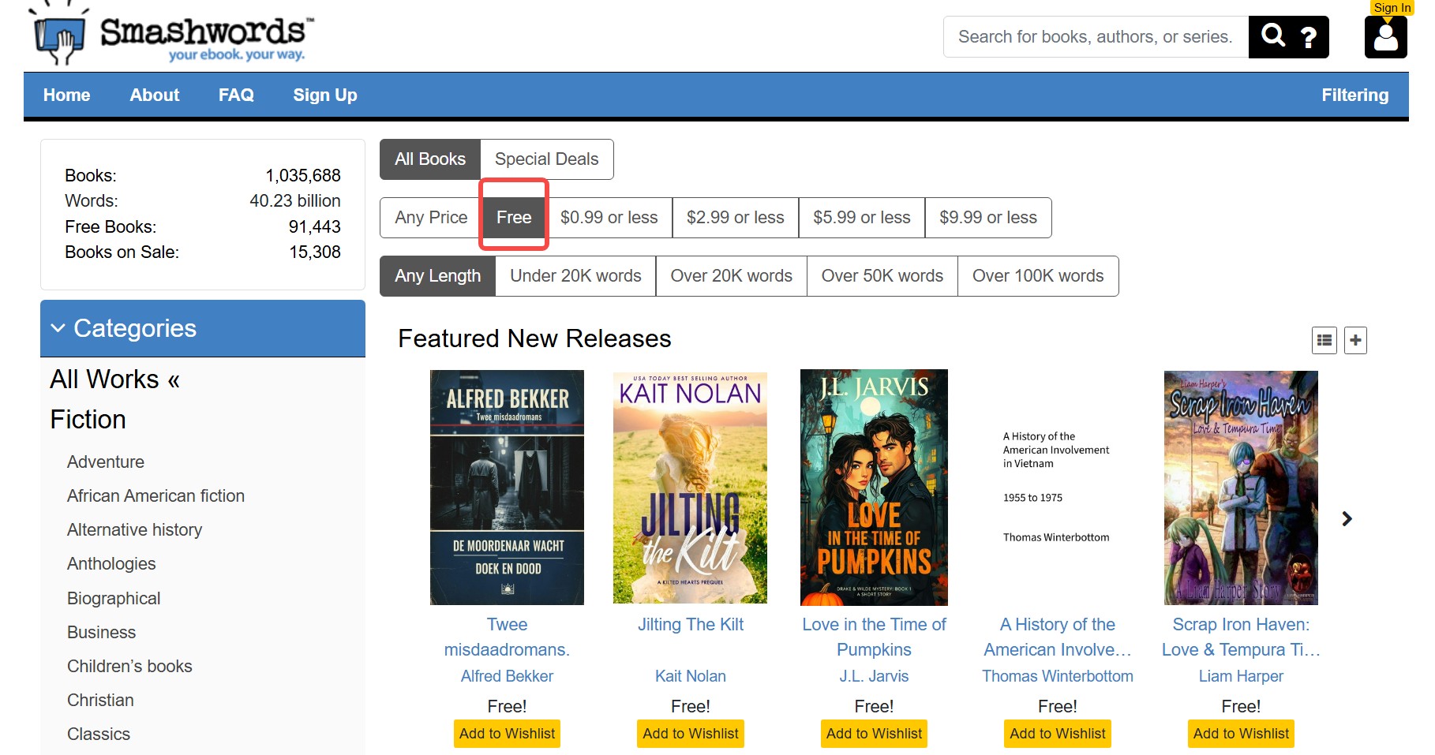
Task: Advance the carousel with the right arrow
Action: (1347, 518)
